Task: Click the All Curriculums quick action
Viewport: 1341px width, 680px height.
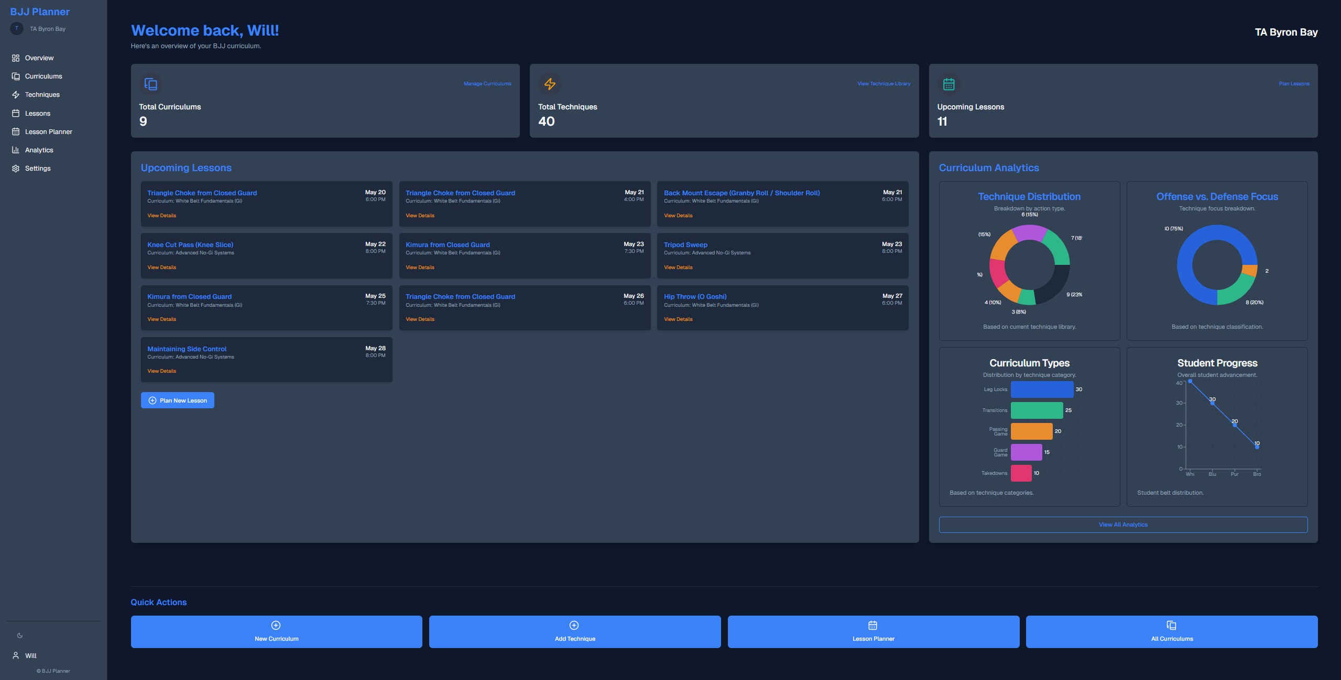Action: [x=1172, y=632]
